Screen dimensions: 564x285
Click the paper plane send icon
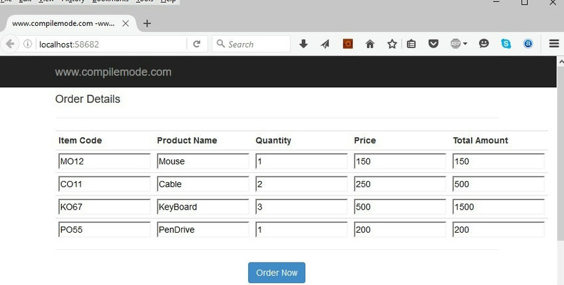coord(325,44)
